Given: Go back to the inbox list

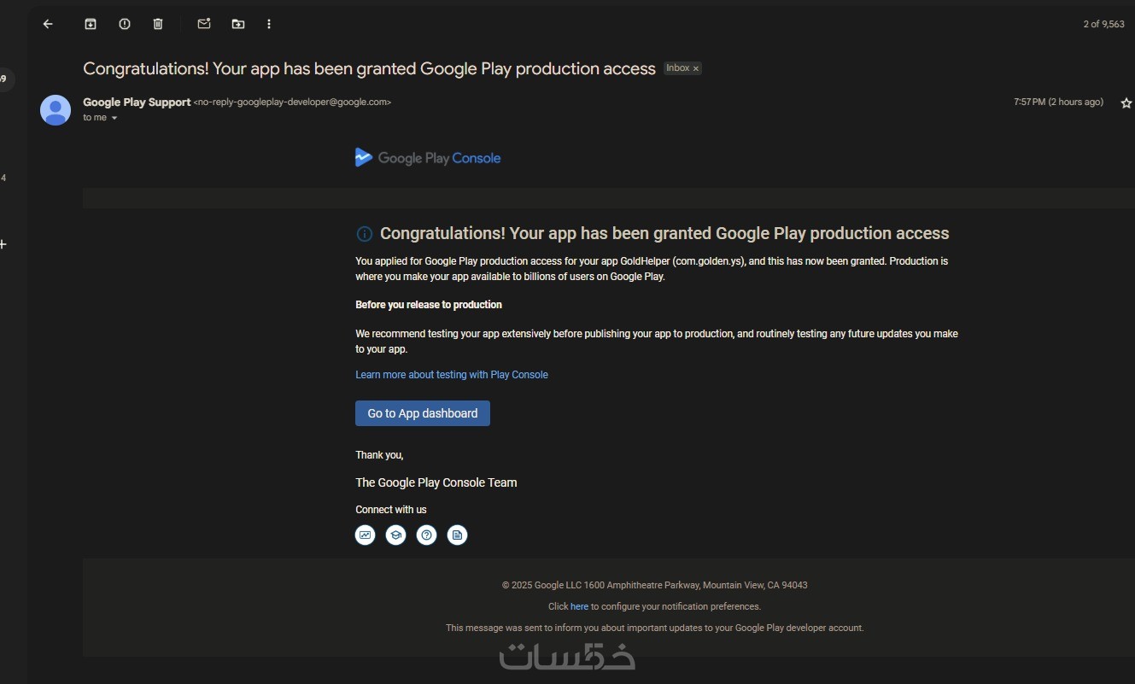Looking at the screenshot, I should pos(48,24).
